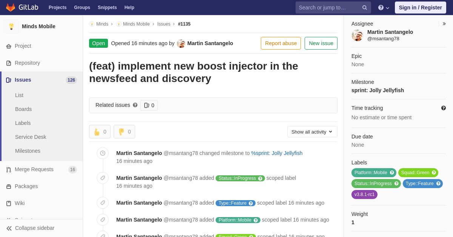Click sprint: Jolly Jellyfish in sidebar Milestone
This screenshot has height=237, width=453.
(377, 90)
